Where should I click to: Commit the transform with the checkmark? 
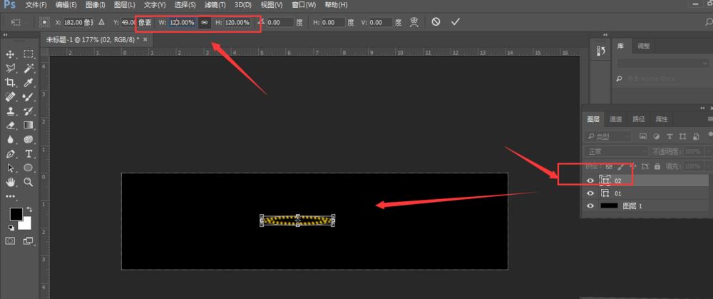point(456,21)
